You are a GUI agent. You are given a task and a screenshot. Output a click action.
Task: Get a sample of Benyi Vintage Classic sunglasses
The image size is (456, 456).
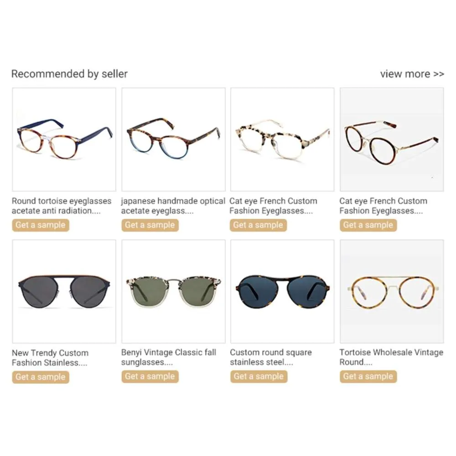click(150, 376)
